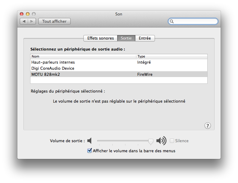Click the magnifying glass search icon
The height and width of the screenshot is (183, 238).
[172, 21]
